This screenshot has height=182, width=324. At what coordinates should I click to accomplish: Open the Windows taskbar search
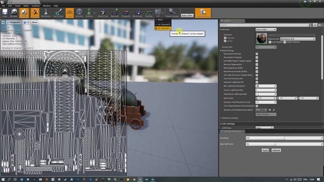point(9,179)
